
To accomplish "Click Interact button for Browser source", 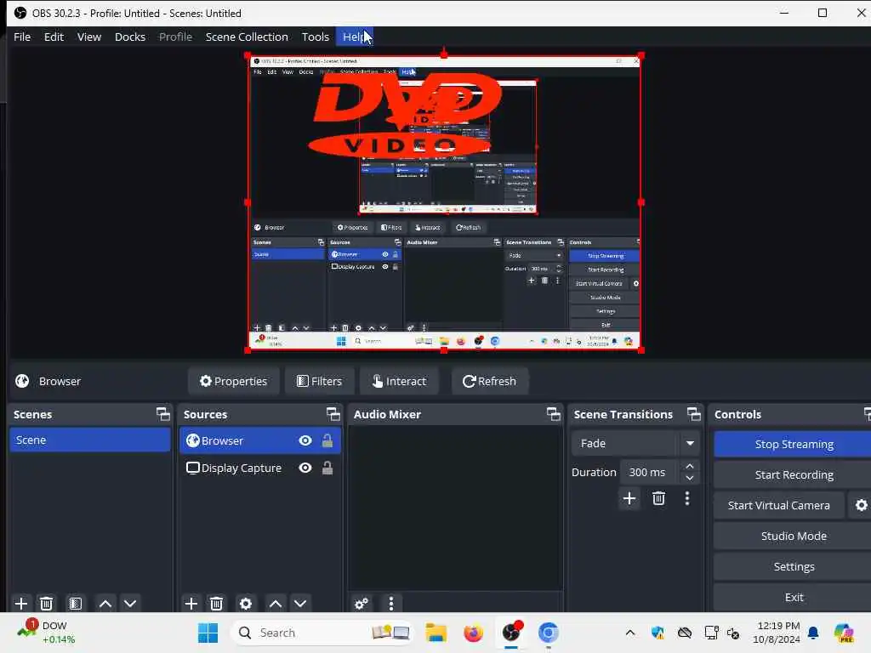I will (400, 381).
